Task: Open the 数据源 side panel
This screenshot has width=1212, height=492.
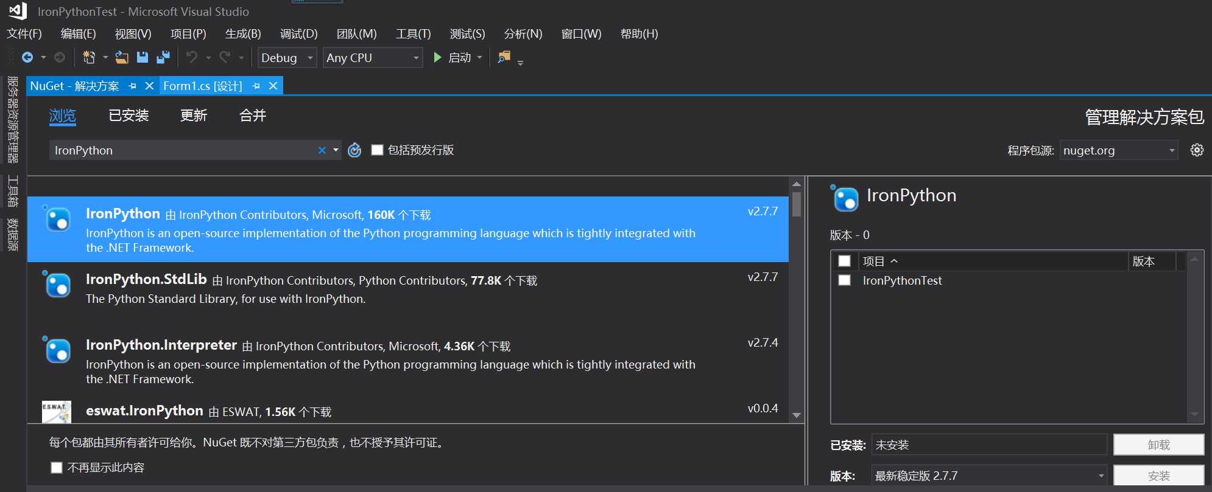Action: point(13,235)
